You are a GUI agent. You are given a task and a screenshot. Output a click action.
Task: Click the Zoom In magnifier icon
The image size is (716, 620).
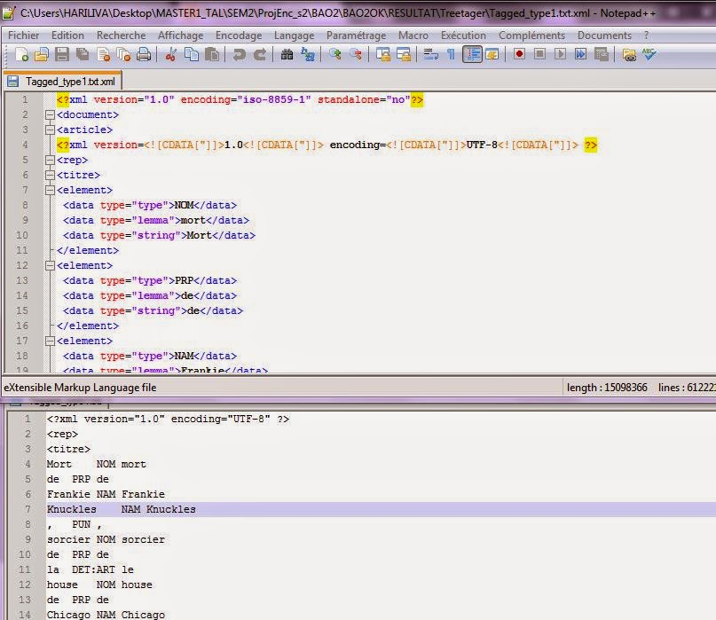point(335,54)
